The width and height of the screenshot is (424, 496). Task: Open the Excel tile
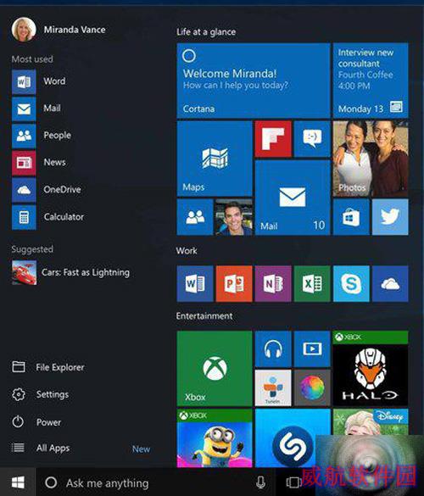(x=312, y=284)
